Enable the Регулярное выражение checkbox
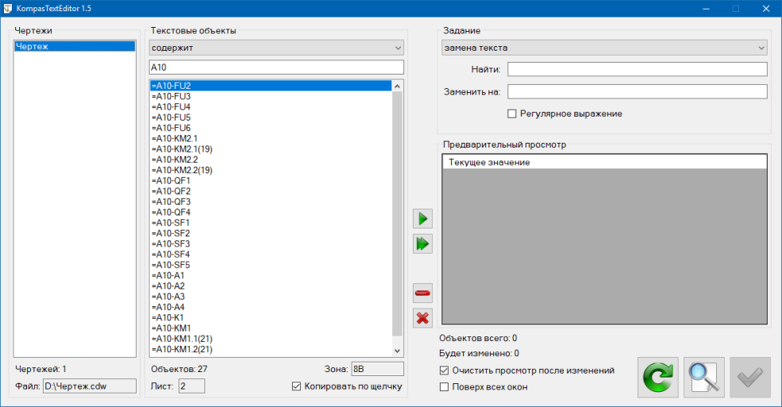This screenshot has height=407, width=782. [512, 113]
